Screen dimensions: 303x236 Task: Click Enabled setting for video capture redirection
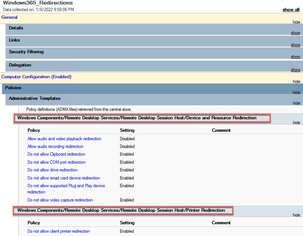click(x=127, y=200)
